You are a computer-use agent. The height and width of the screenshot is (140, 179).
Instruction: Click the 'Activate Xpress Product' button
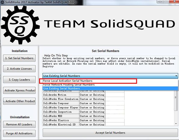pos(19,90)
